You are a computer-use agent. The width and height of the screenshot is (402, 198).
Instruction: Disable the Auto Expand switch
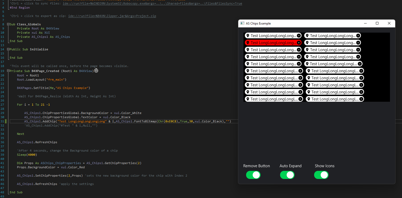(x=287, y=175)
